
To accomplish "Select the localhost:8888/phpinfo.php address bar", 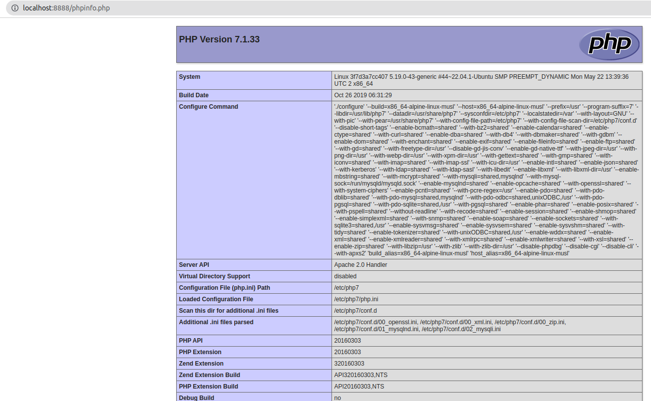I will pos(66,8).
